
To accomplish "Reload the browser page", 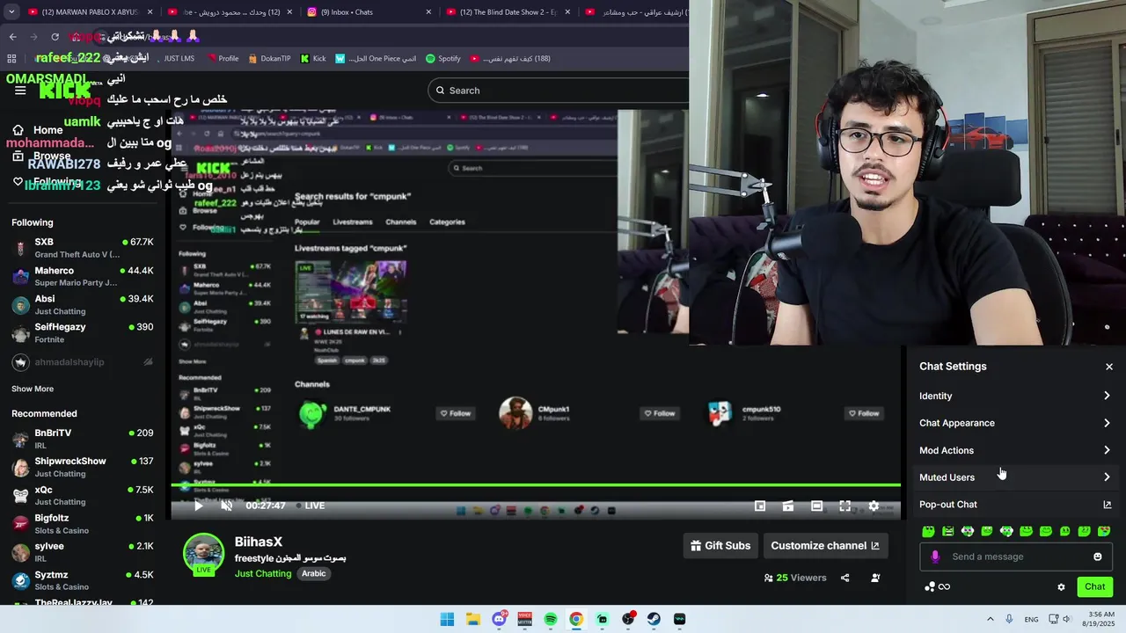I will pyautogui.click(x=55, y=37).
